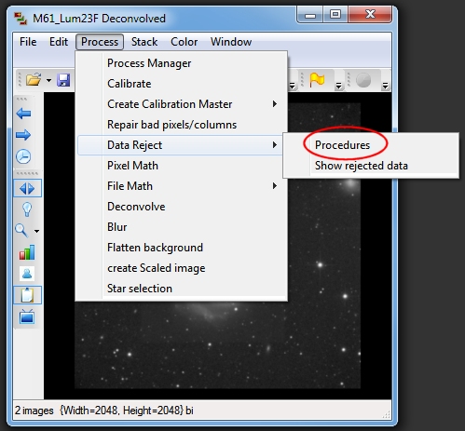The height and width of the screenshot is (431, 465).
Task: Choose Show rejected data menu entry
Action: 362,166
